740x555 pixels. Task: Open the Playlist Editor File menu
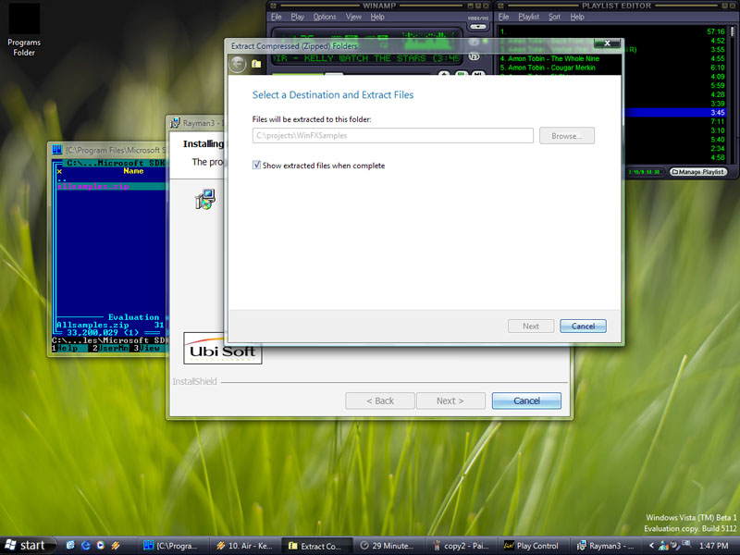503,17
